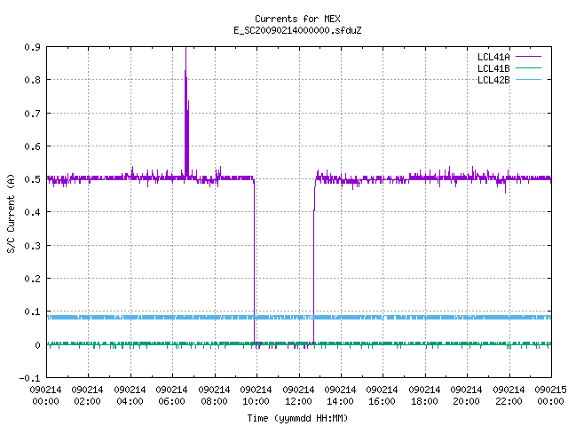Image resolution: width=568 pixels, height=426 pixels.
Task: Click the -0.1 y-axis tick label
Action: pos(29,378)
